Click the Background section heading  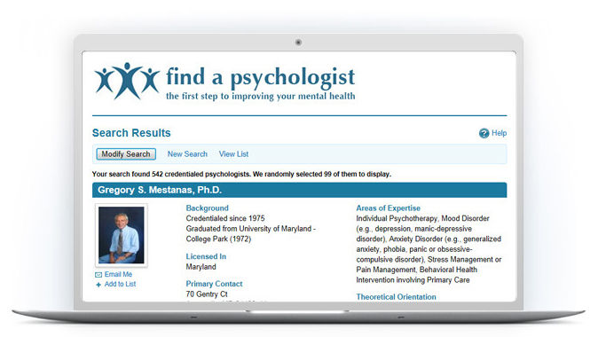coord(207,208)
